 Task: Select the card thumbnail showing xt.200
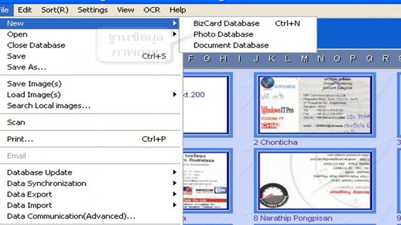(x=207, y=105)
